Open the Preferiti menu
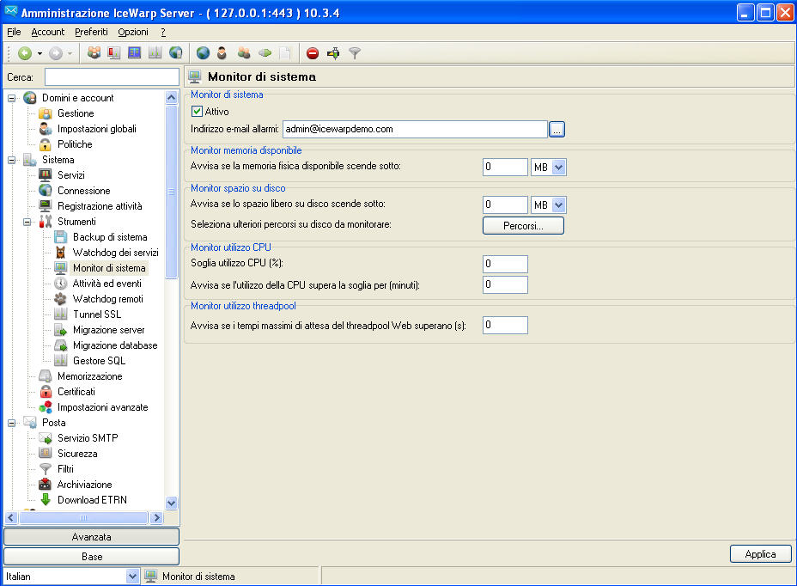 (x=92, y=32)
